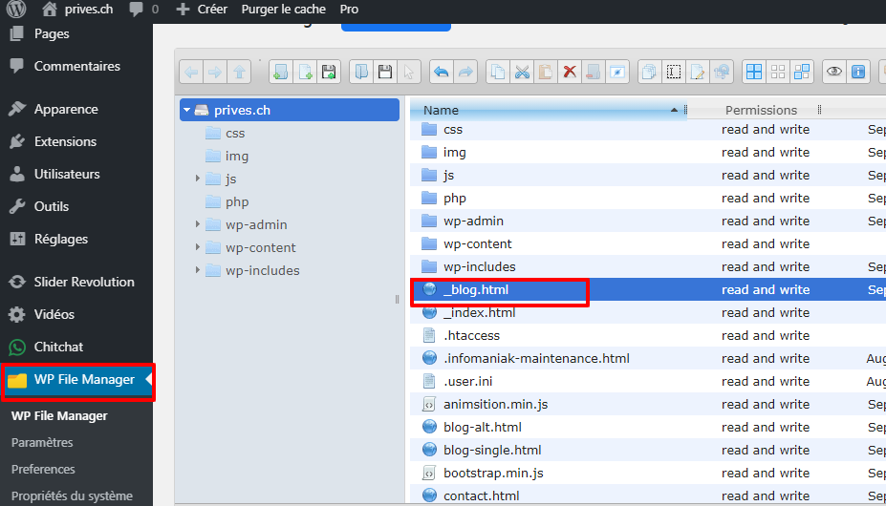Click the Copy toolbar icon
This screenshot has width=886, height=506.
498,72
